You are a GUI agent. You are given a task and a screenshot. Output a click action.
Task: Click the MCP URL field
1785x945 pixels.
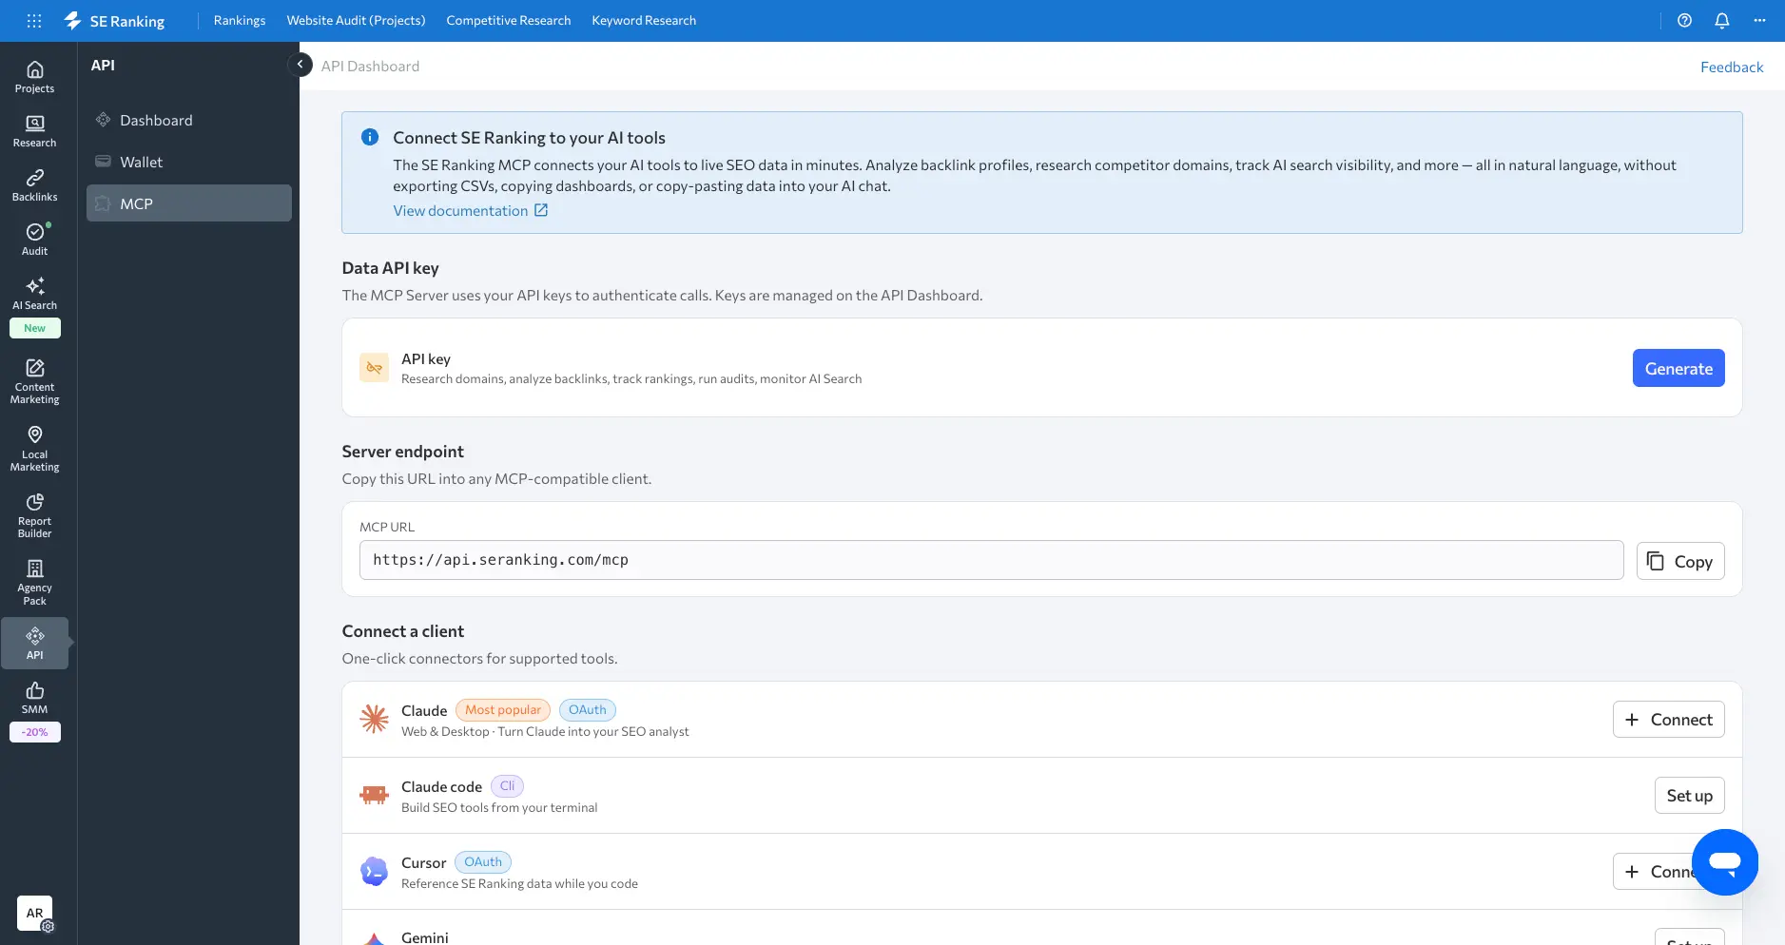992,560
